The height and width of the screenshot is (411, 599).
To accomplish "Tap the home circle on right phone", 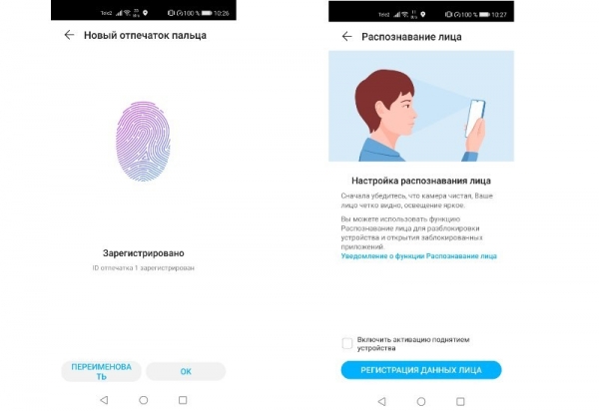I will coord(421,401).
